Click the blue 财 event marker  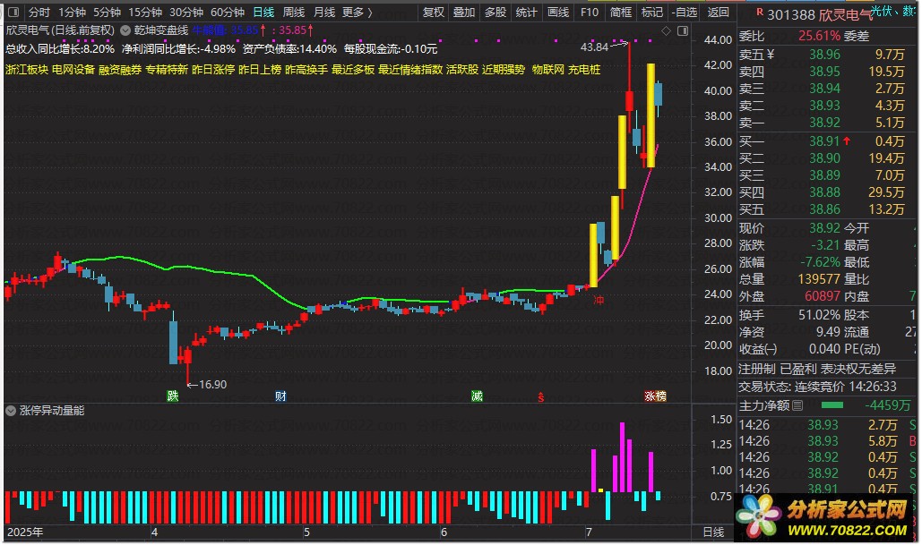tap(280, 396)
